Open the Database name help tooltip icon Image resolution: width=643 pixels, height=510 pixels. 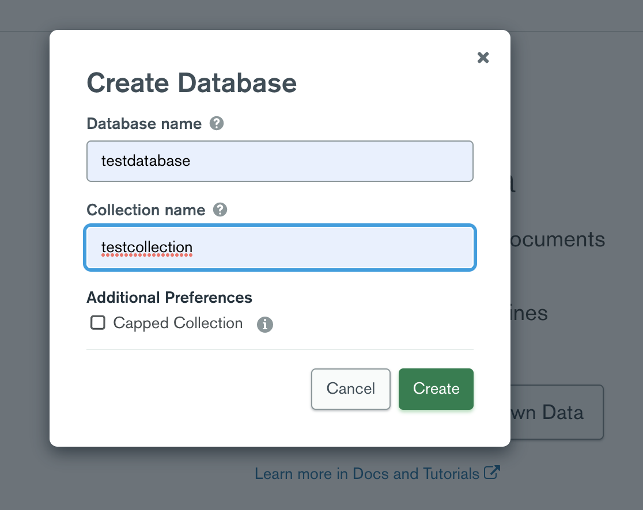coord(217,123)
